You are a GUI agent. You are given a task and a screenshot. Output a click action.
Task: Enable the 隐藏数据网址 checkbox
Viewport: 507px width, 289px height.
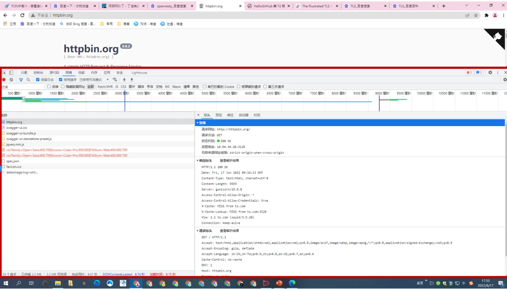pyautogui.click(x=63, y=86)
